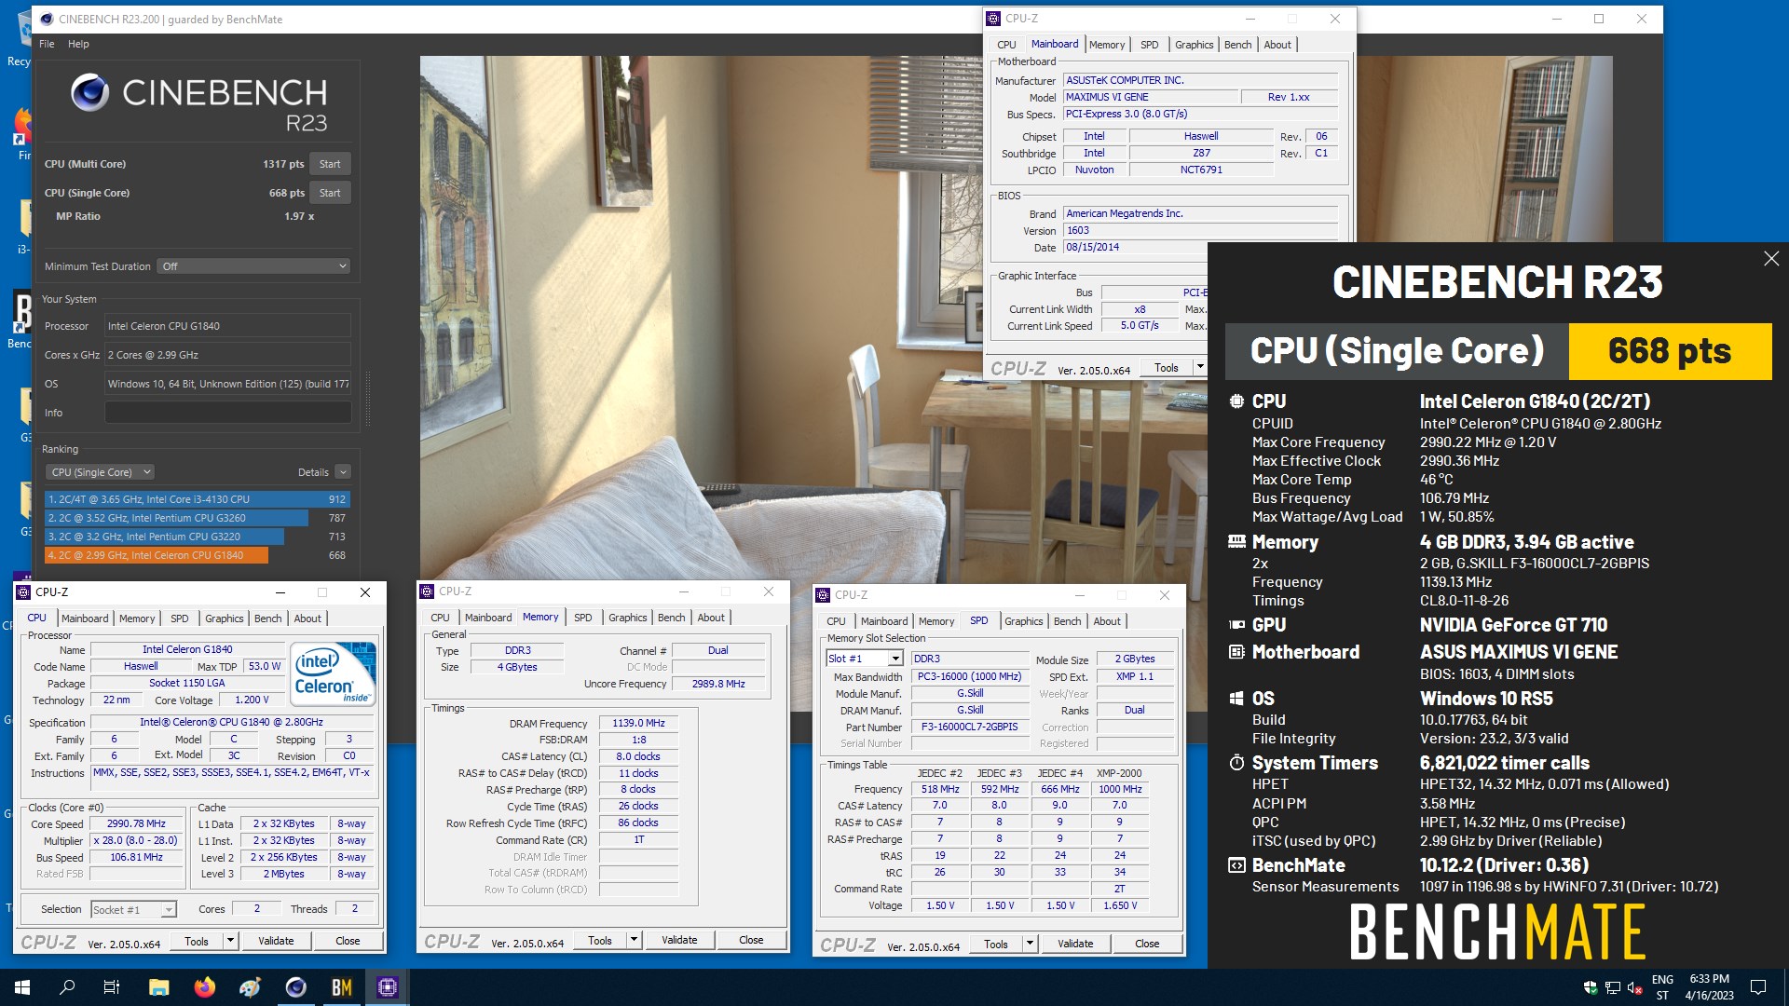Open CPU-Z taskbar icon

(388, 986)
